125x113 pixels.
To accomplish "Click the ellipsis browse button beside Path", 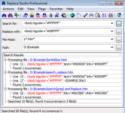I will [x=119, y=48].
